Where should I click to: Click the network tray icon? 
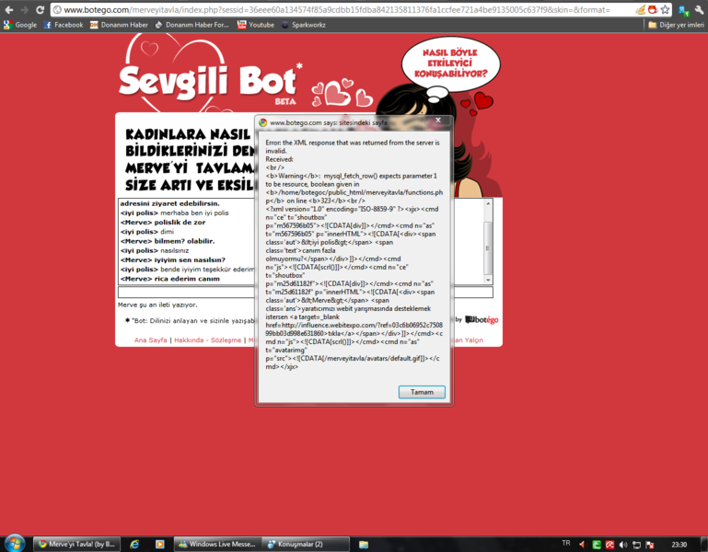coord(637,545)
